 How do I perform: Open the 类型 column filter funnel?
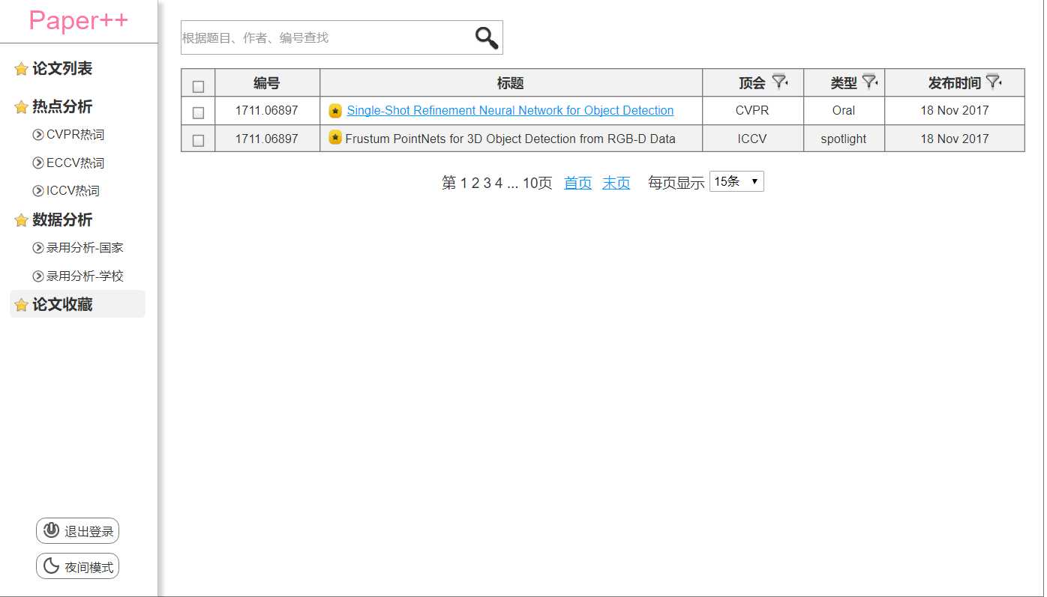(870, 81)
